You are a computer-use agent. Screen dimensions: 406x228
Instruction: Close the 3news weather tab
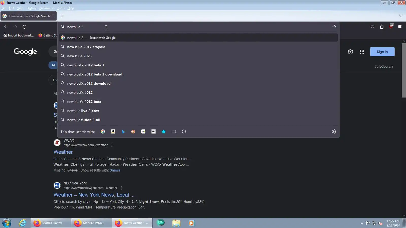53,16
